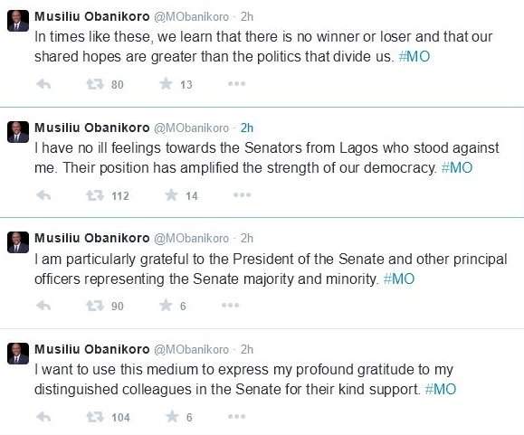Screen dimensions: 524x435
Task: Open the 2h timestamp of 'Senators from Lagos' tweet
Action: click(x=247, y=128)
